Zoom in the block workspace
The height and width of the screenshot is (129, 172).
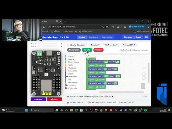pyautogui.click(x=144, y=74)
